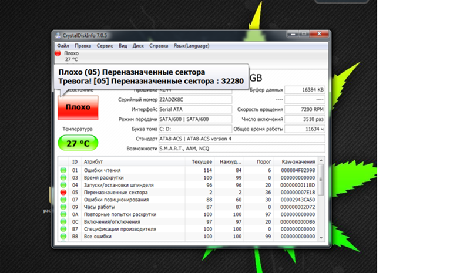Open the Файл menu
This screenshot has width=470, height=273.
click(x=63, y=46)
